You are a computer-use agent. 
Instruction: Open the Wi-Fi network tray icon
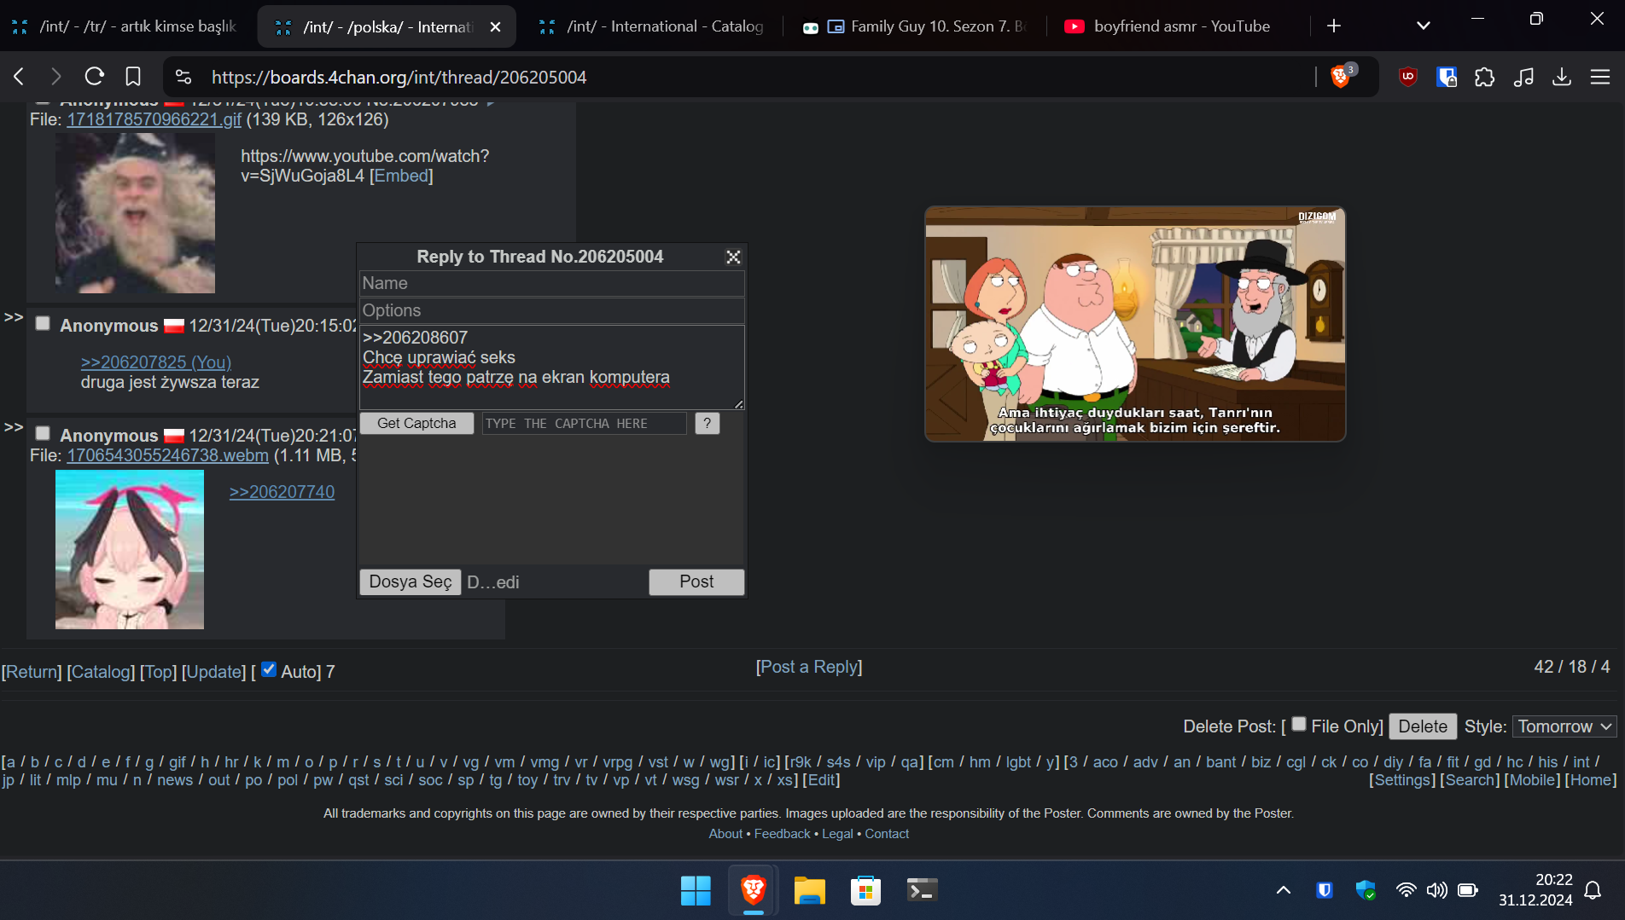(x=1406, y=890)
